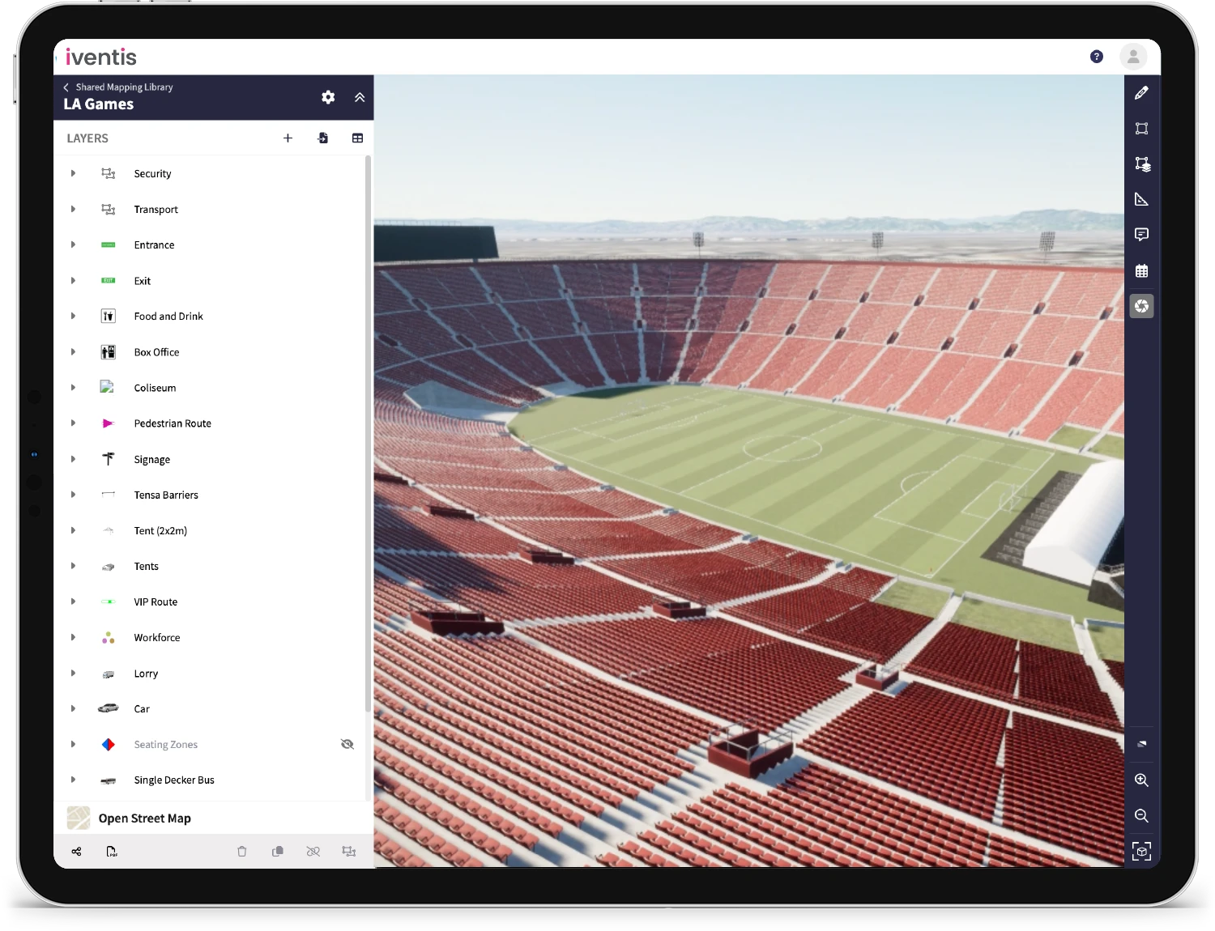This screenshot has width=1215, height=931.
Task: Expand the Security layer
Action: click(x=73, y=173)
